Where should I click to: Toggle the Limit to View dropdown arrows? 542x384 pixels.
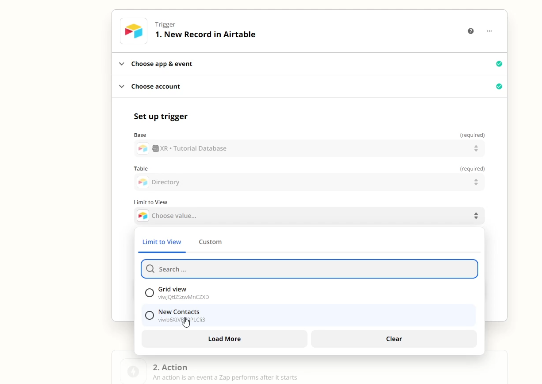[476, 216]
